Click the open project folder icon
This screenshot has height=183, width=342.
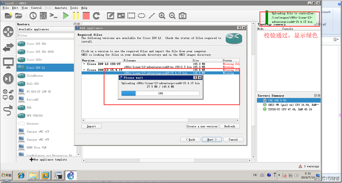coord(19,16)
